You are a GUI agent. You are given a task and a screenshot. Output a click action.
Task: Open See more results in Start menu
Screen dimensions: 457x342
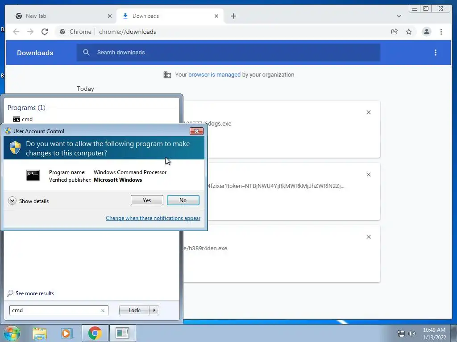click(31, 293)
